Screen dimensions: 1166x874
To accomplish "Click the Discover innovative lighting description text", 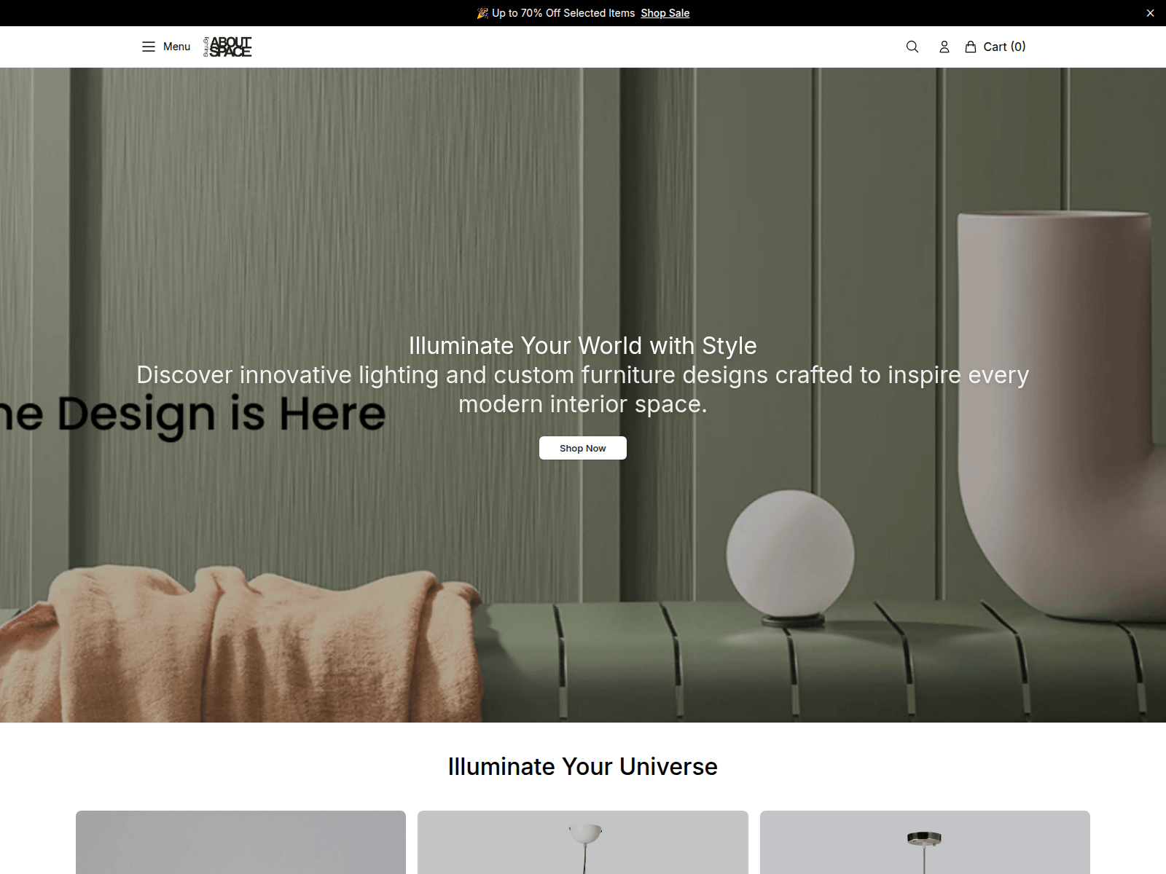I will click(583, 389).
